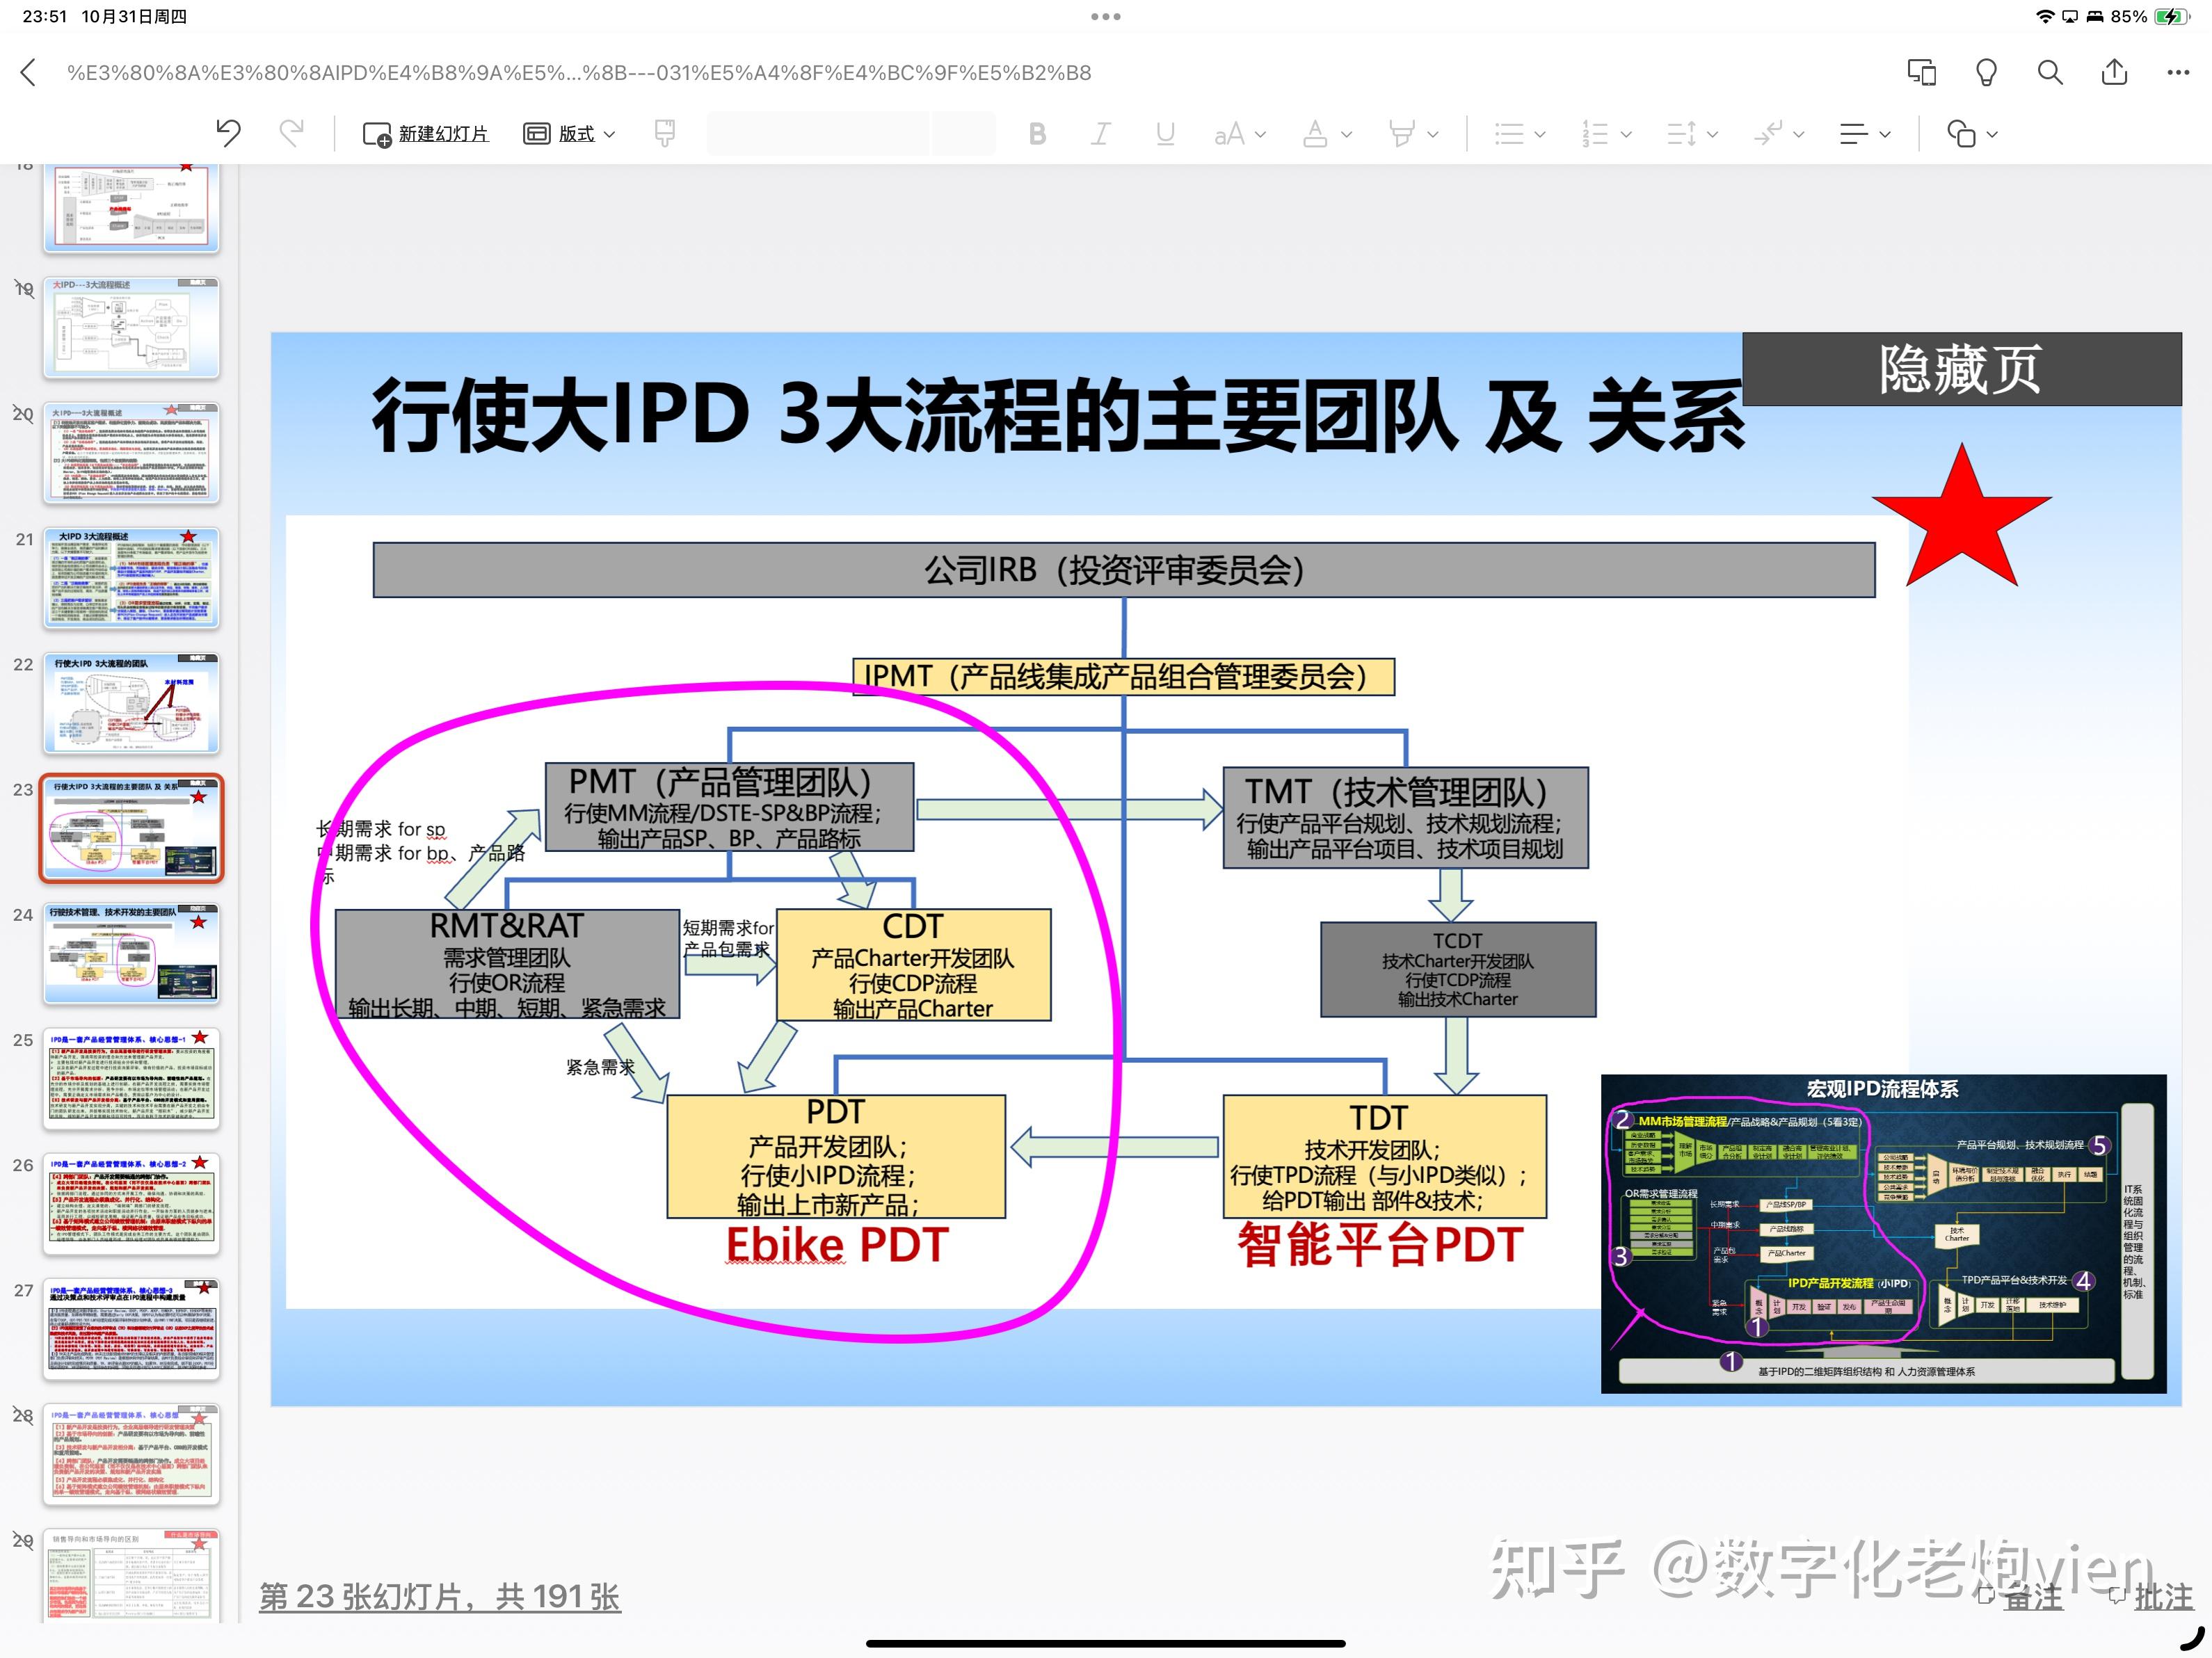Go back with the back arrow
The width and height of the screenshot is (2212, 1658).
point(27,72)
